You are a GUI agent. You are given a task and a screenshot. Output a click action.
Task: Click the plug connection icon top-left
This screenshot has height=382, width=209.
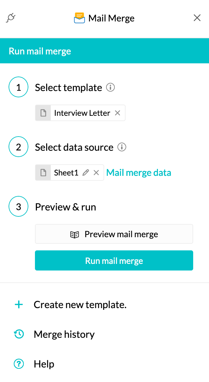pos(11,17)
